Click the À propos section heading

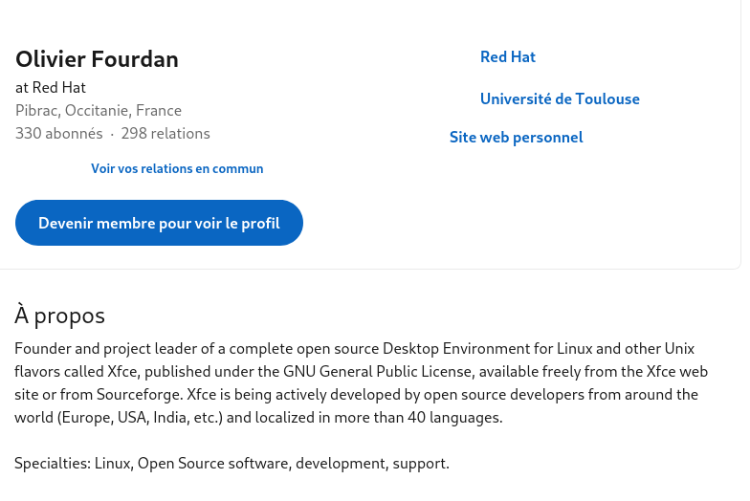click(59, 316)
